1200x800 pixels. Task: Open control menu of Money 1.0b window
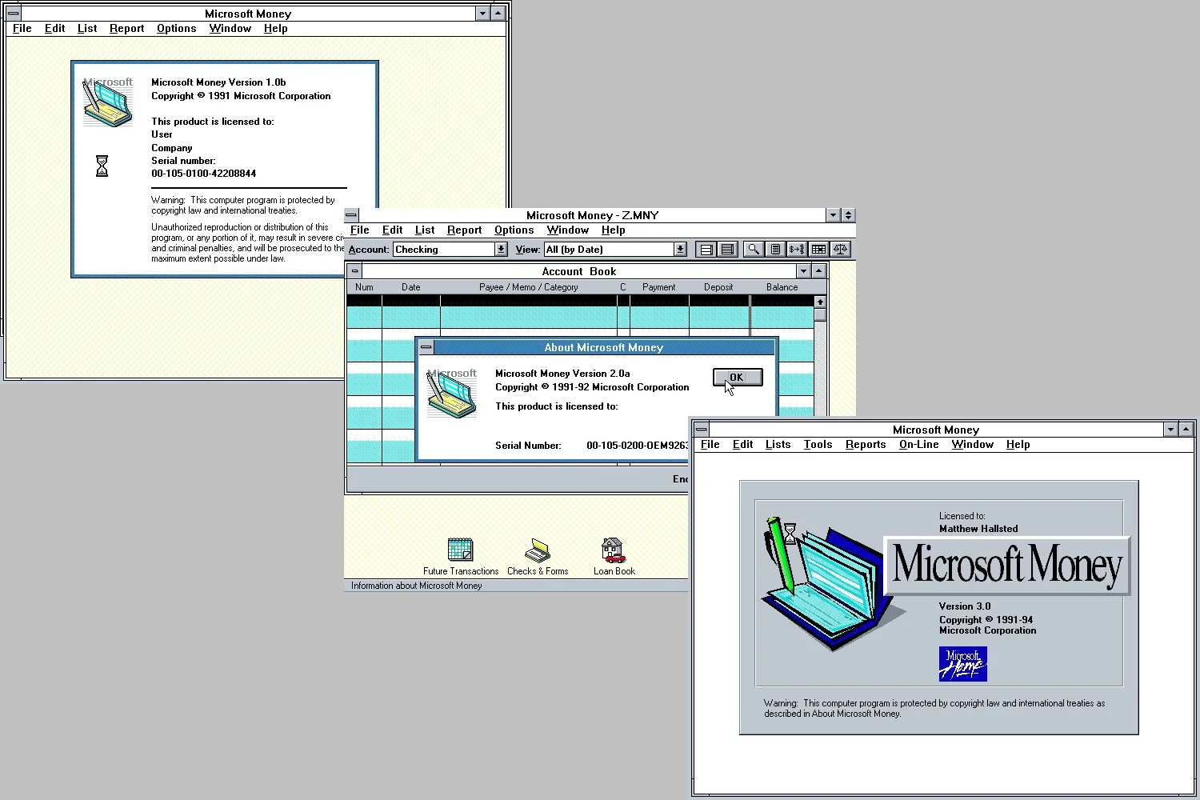(x=14, y=14)
